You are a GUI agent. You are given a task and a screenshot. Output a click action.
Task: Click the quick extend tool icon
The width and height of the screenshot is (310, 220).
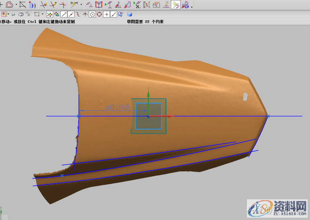[52, 5]
